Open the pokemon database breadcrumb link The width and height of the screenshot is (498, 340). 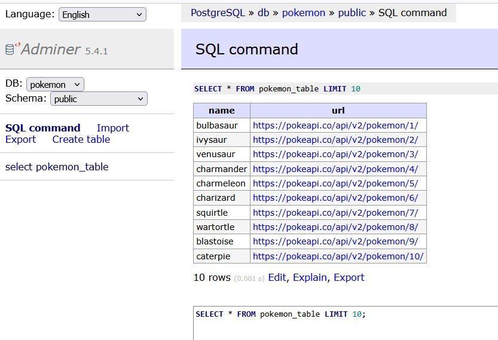click(304, 13)
